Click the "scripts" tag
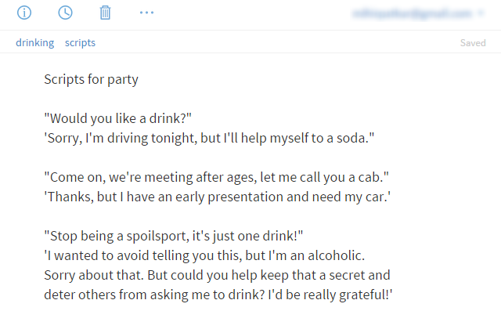The image size is (501, 329). pos(80,42)
